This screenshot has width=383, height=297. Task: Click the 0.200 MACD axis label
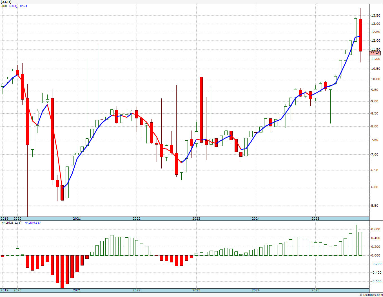(376, 247)
